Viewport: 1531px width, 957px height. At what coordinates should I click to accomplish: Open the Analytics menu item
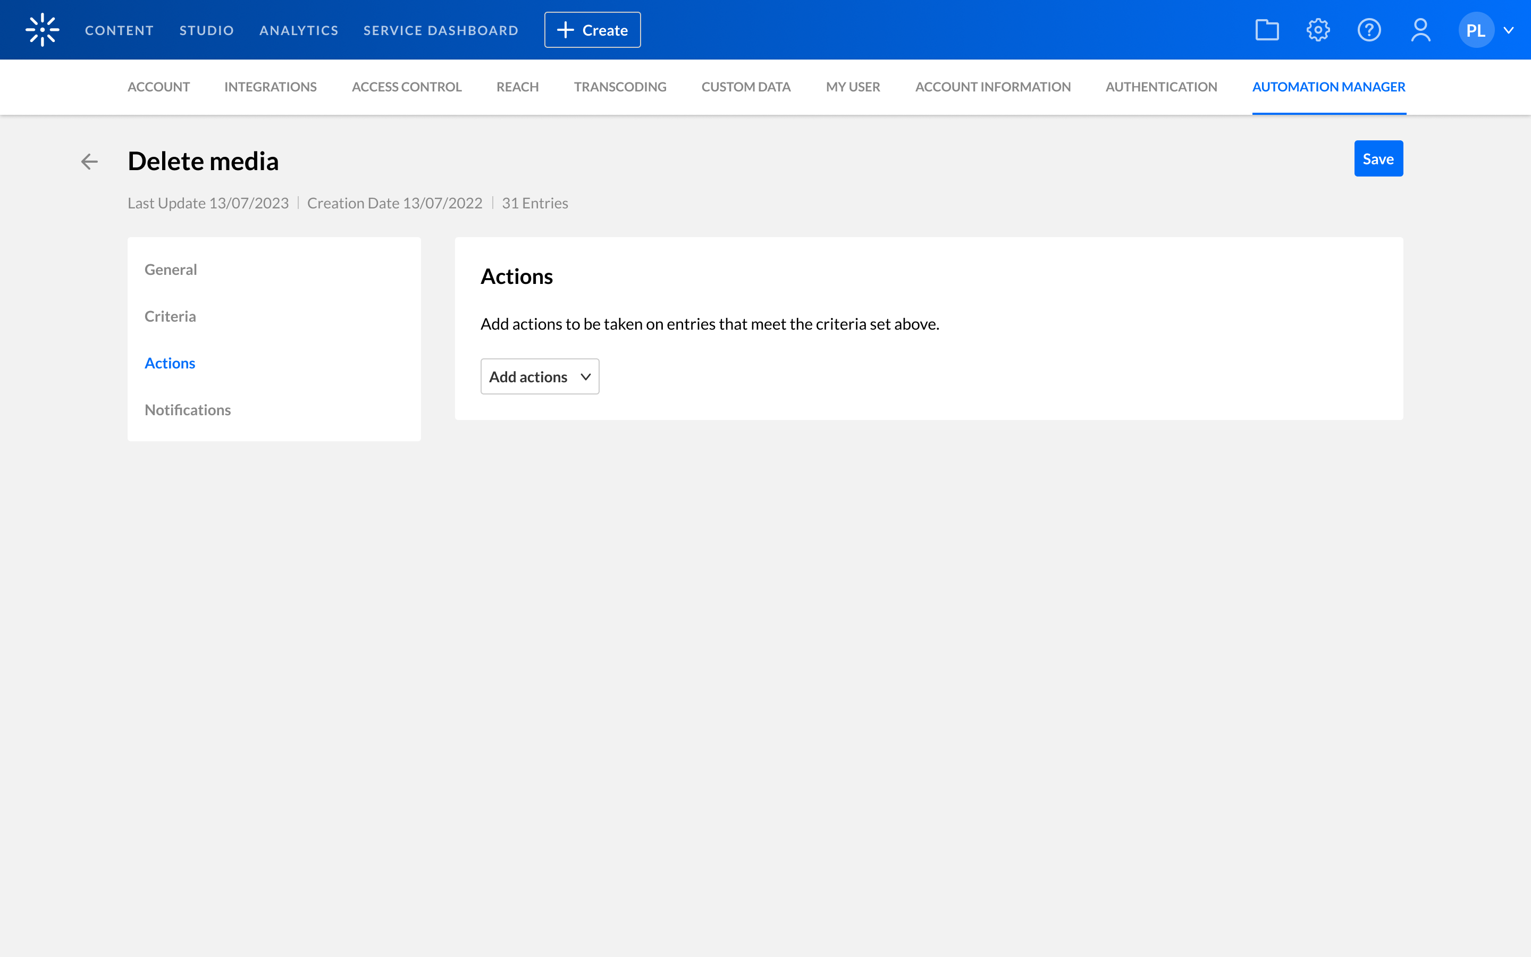tap(299, 30)
